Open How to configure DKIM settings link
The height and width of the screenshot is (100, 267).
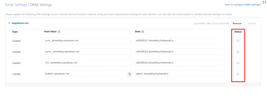point(243,5)
